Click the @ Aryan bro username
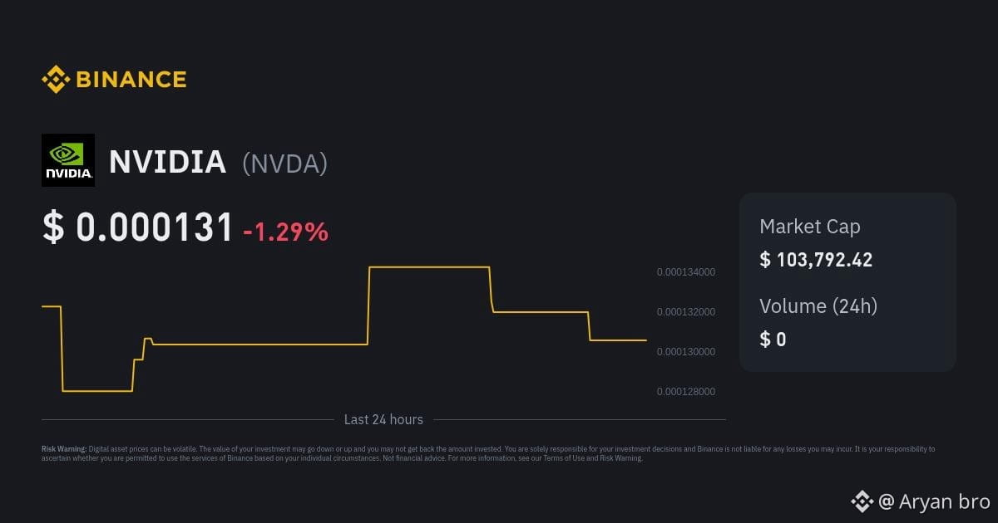This screenshot has width=998, height=523. [x=934, y=501]
